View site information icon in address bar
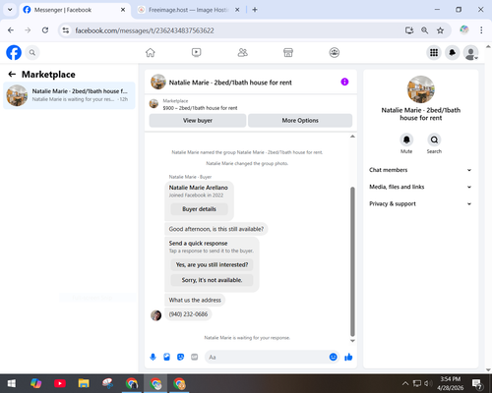This screenshot has height=393, width=492. tap(66, 30)
